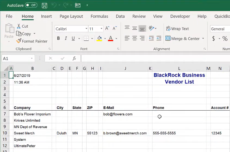
Task: Open the font size dropdown
Action: pos(101,29)
